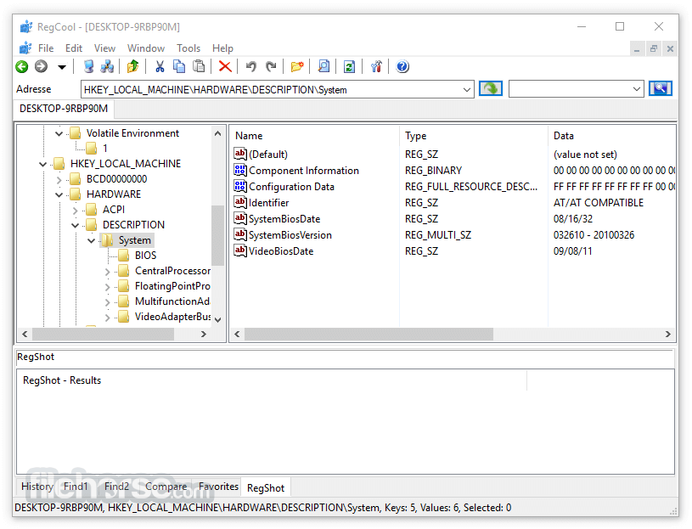
Task: Click the Refresh page icon
Action: pos(349,66)
